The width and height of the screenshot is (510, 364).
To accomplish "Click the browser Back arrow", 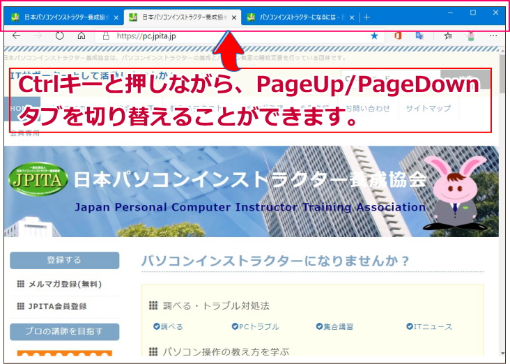I will click(x=17, y=36).
